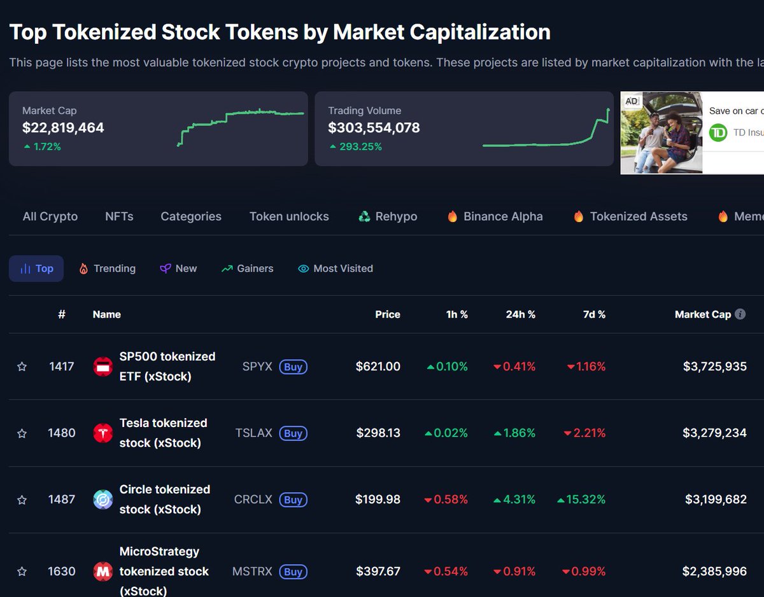The height and width of the screenshot is (597, 764).
Task: Open the All Crypto tab
Action: point(50,216)
